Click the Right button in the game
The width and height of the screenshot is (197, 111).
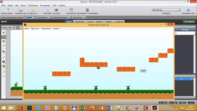143,71
